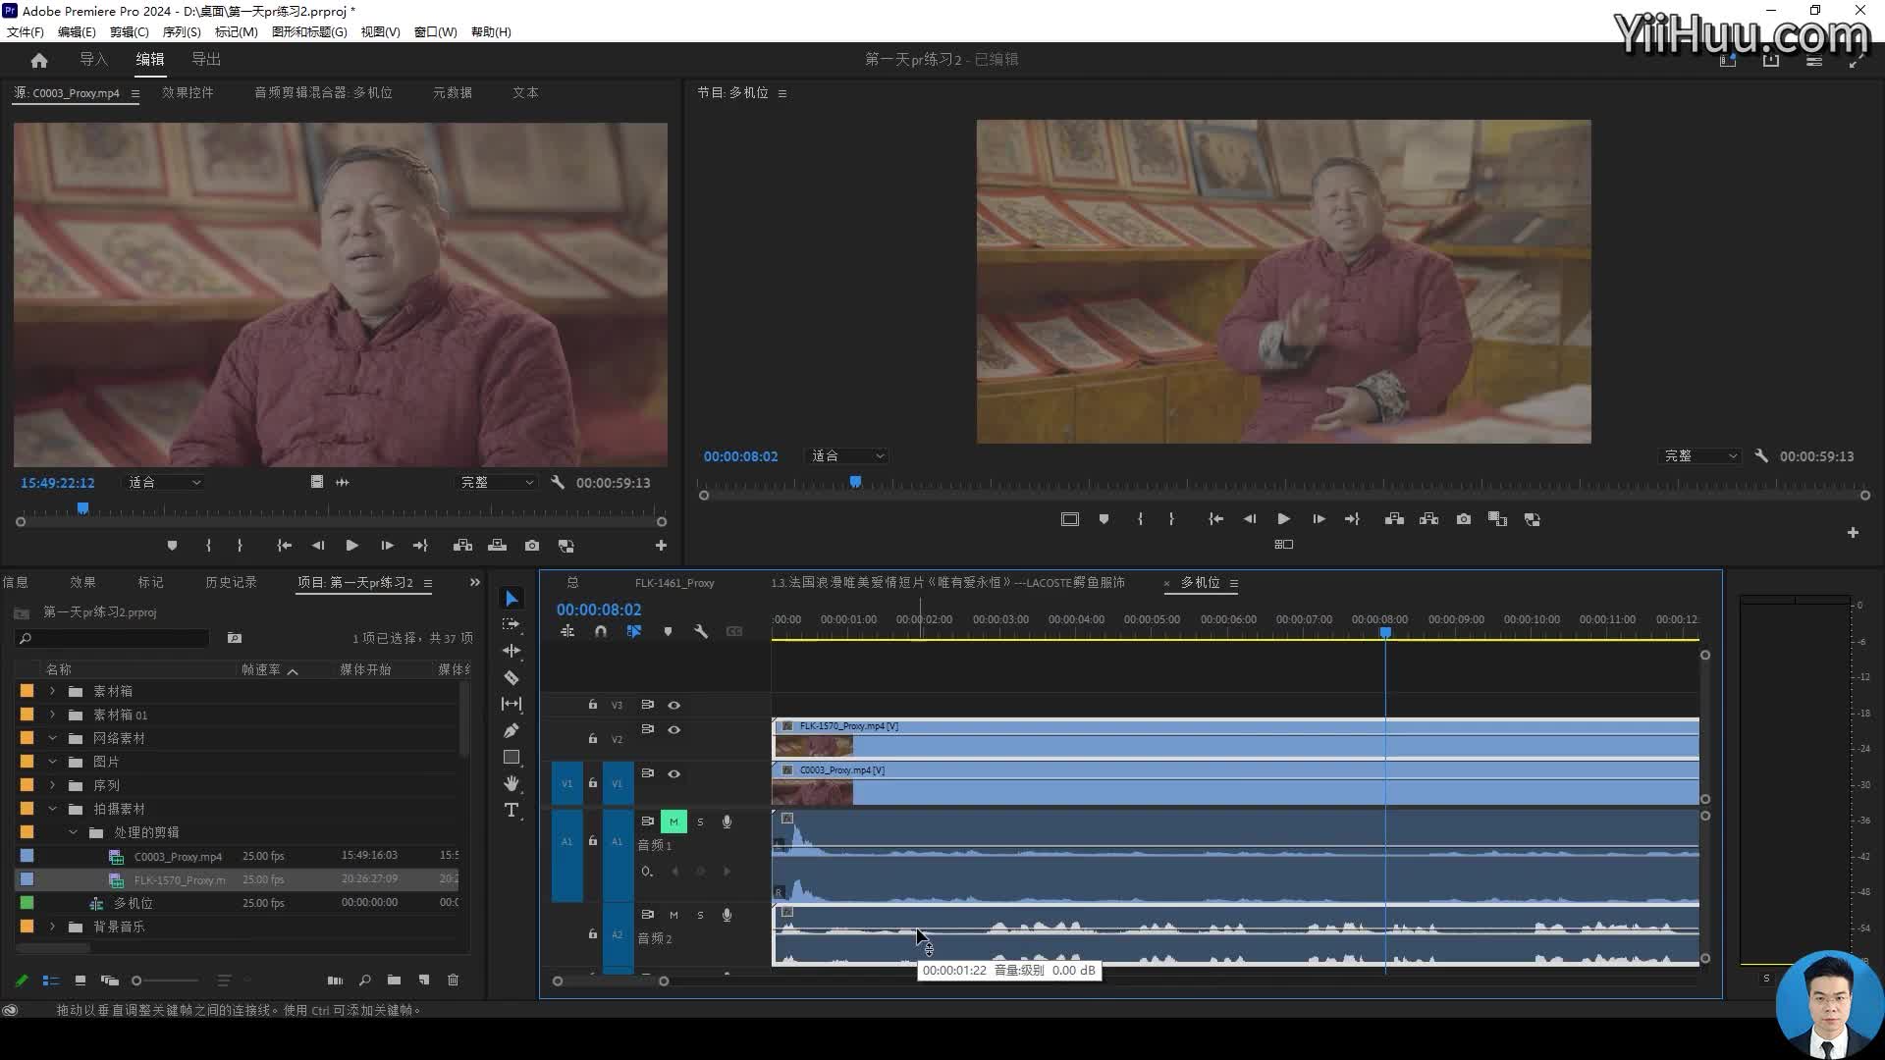
Task: Play the source monitor clip
Action: [351, 546]
